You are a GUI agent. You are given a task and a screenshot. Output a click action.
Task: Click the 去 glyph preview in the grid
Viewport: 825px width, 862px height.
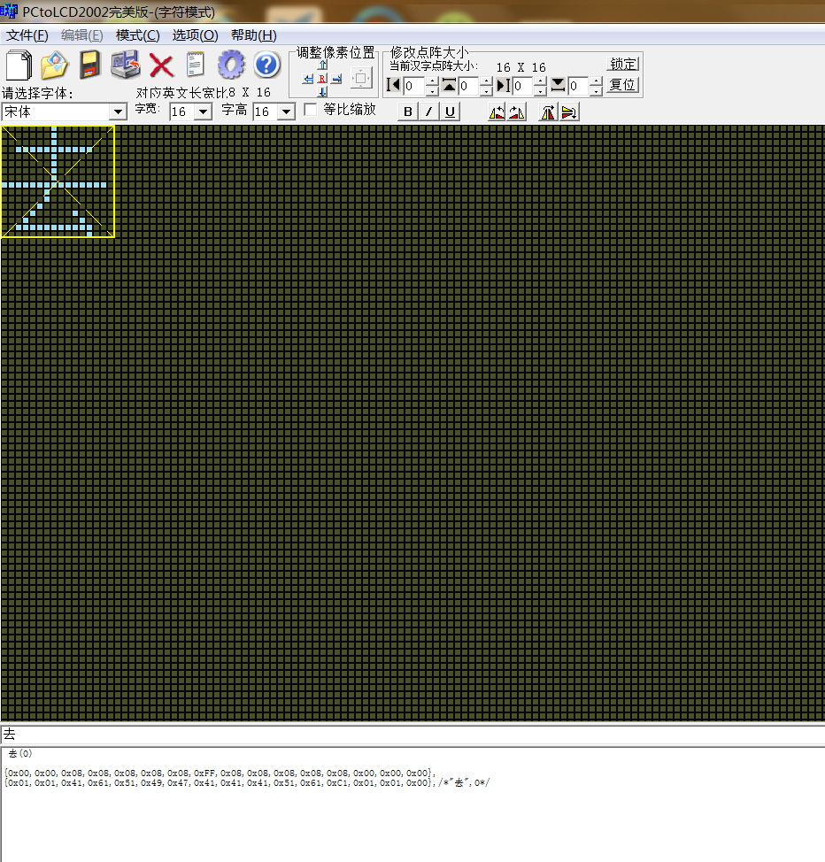[x=58, y=181]
